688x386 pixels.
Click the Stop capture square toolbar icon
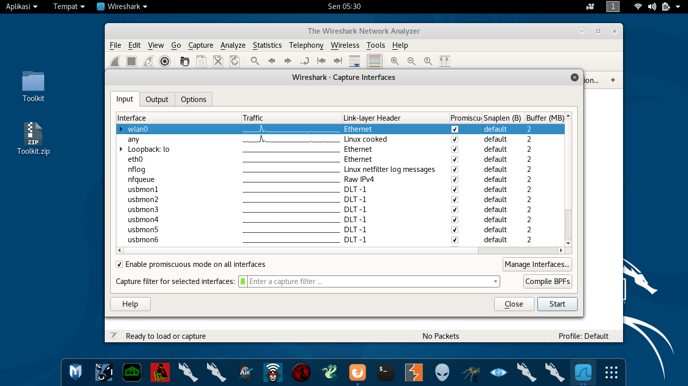131,61
